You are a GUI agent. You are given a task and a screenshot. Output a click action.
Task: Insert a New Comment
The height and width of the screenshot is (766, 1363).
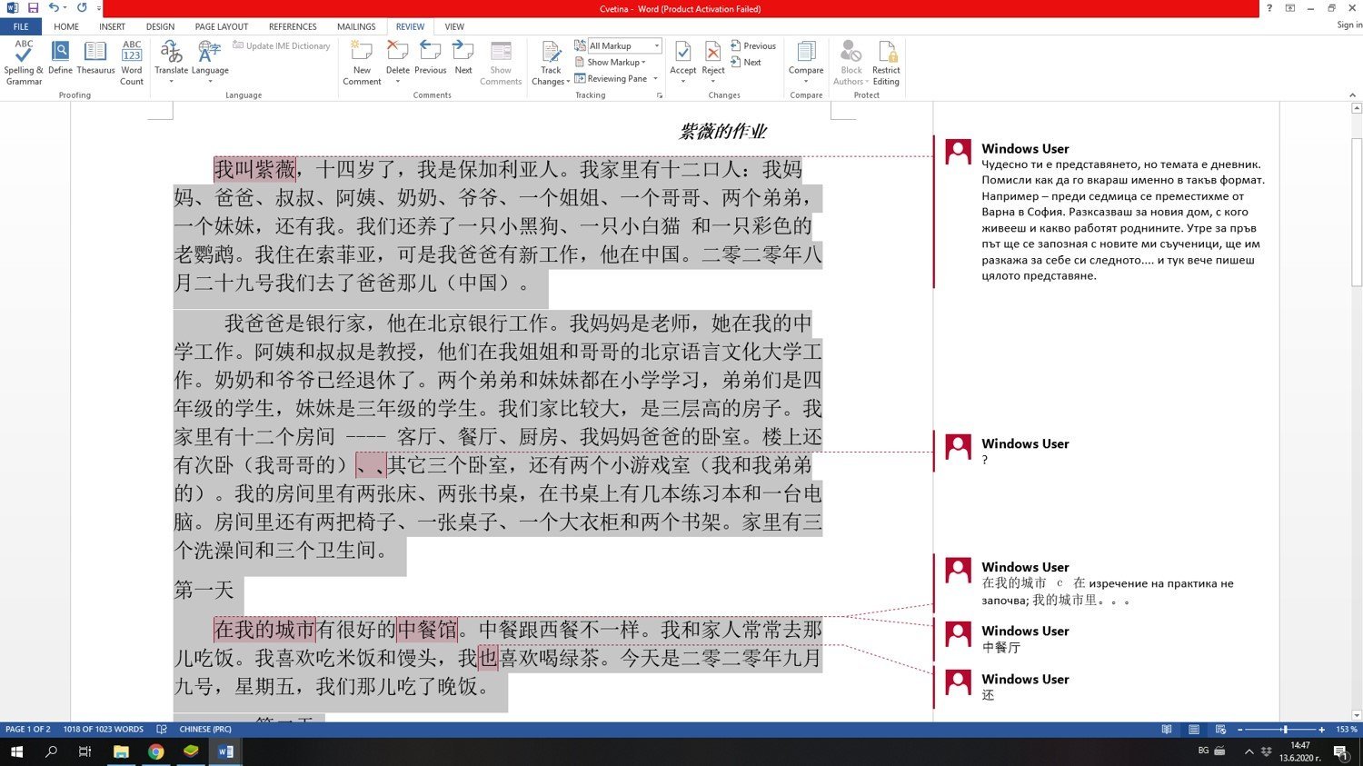[362, 61]
